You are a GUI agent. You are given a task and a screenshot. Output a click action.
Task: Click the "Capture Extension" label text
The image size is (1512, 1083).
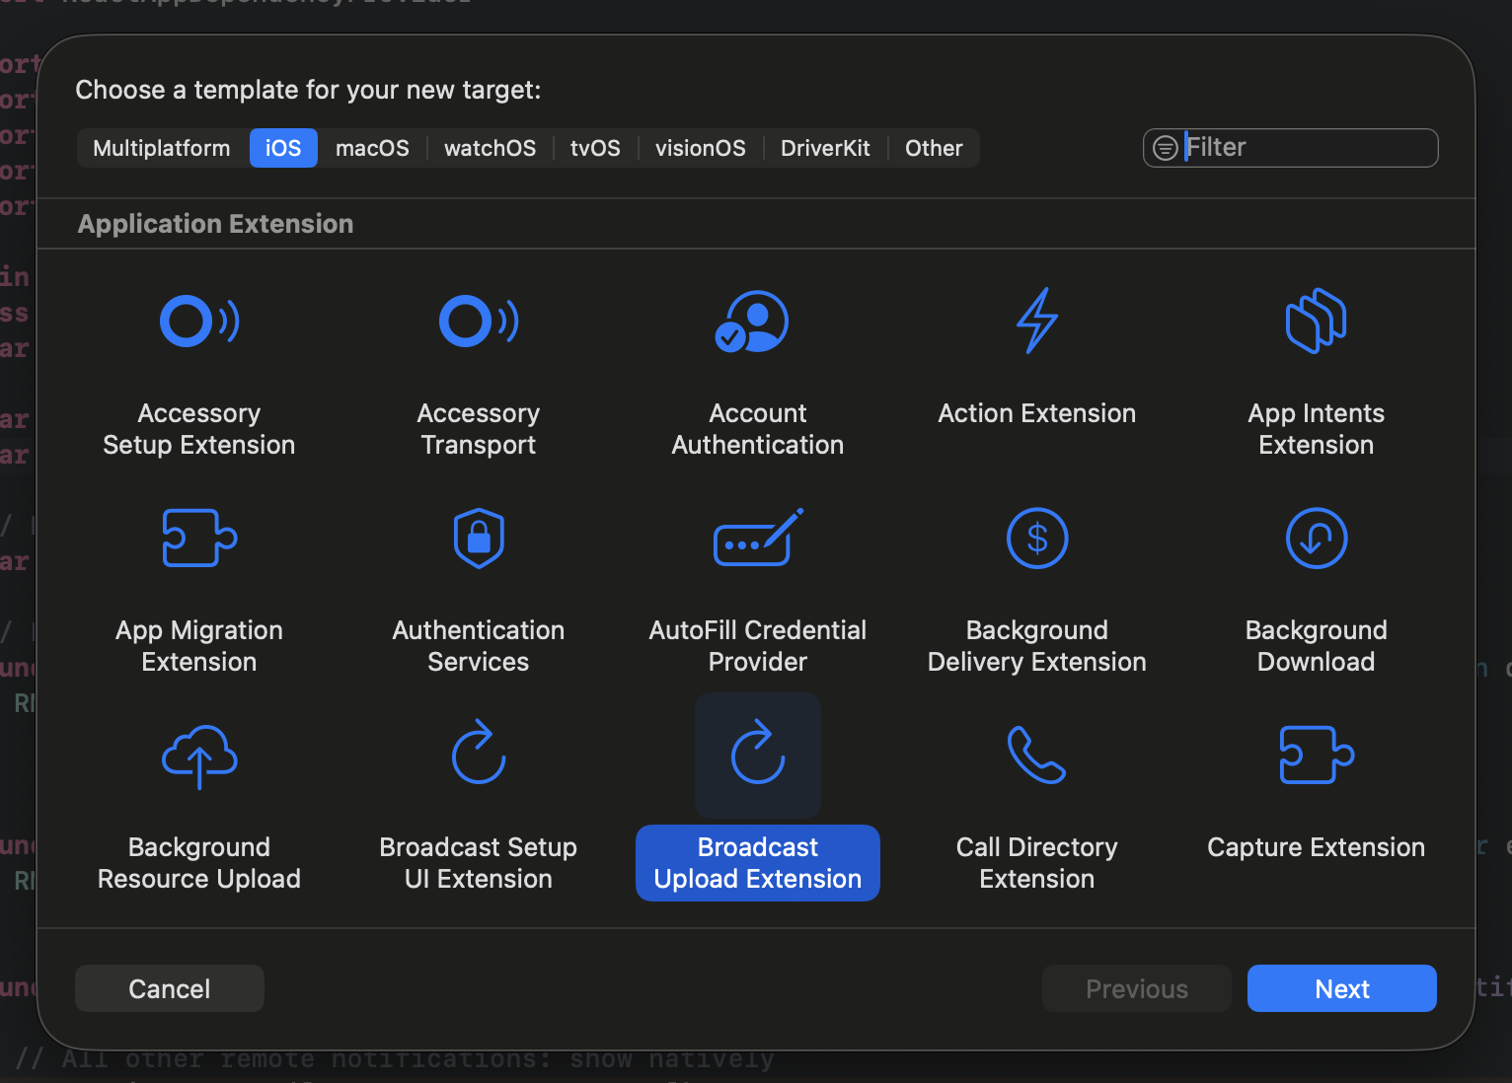pyautogui.click(x=1317, y=847)
